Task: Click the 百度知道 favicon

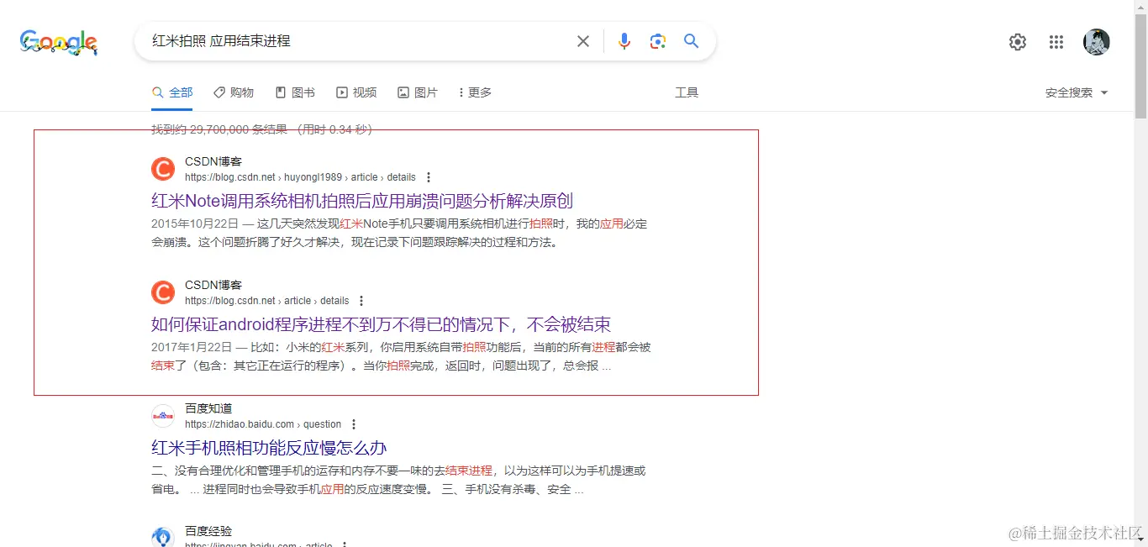Action: coord(163,416)
